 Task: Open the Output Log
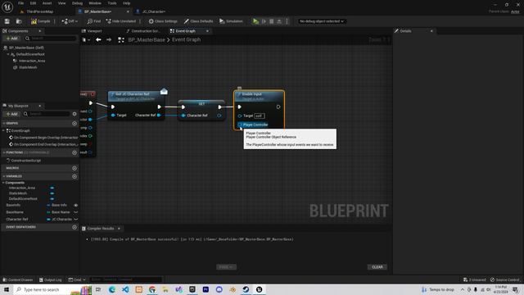[x=51, y=279]
